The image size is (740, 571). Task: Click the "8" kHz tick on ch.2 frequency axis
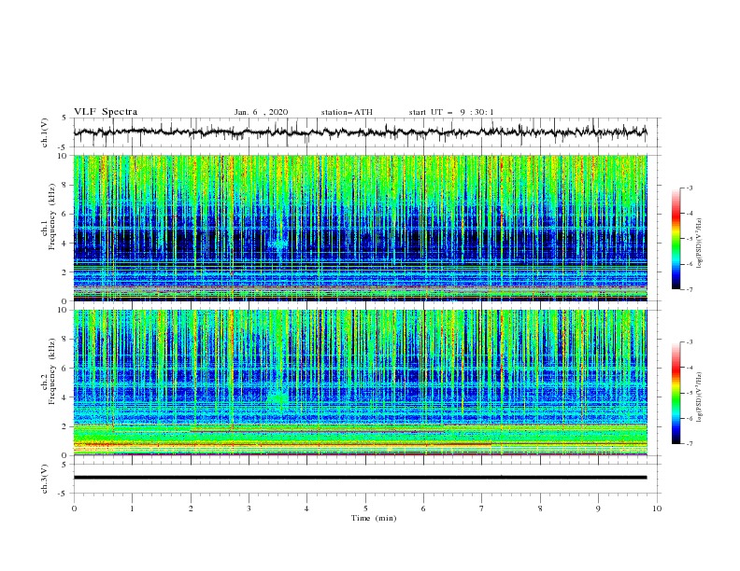tap(66, 340)
